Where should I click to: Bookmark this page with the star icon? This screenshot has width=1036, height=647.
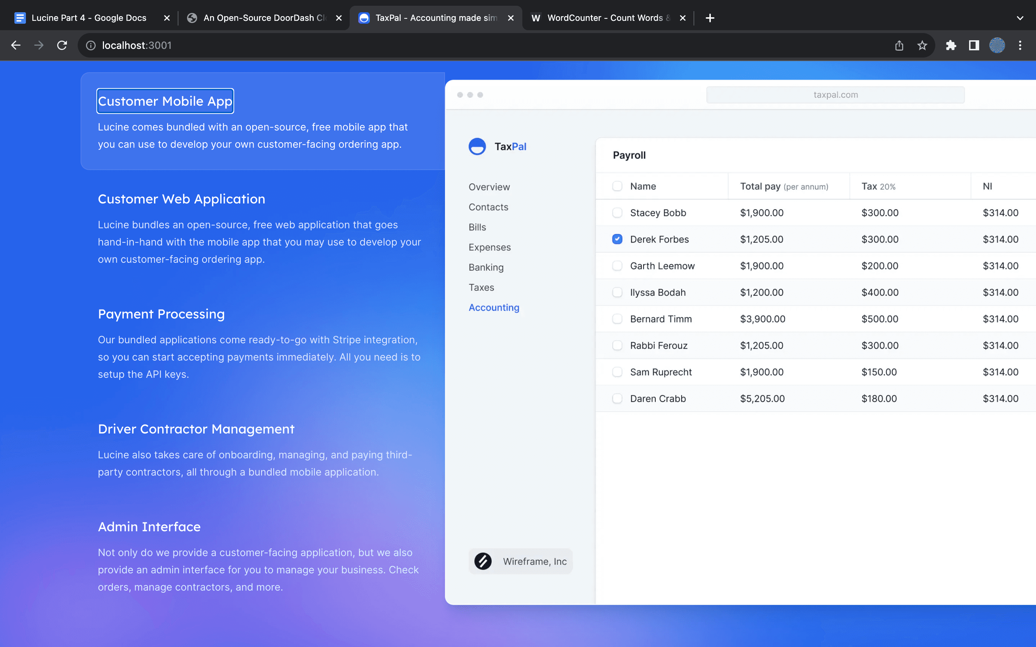(x=922, y=45)
